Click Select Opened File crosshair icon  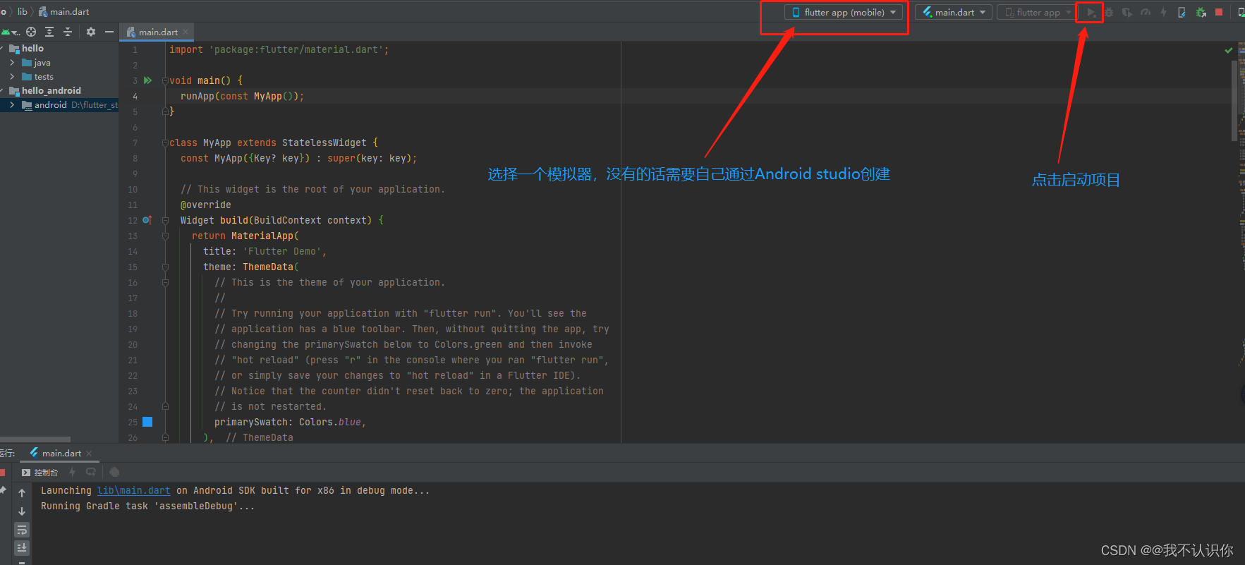pyautogui.click(x=31, y=32)
